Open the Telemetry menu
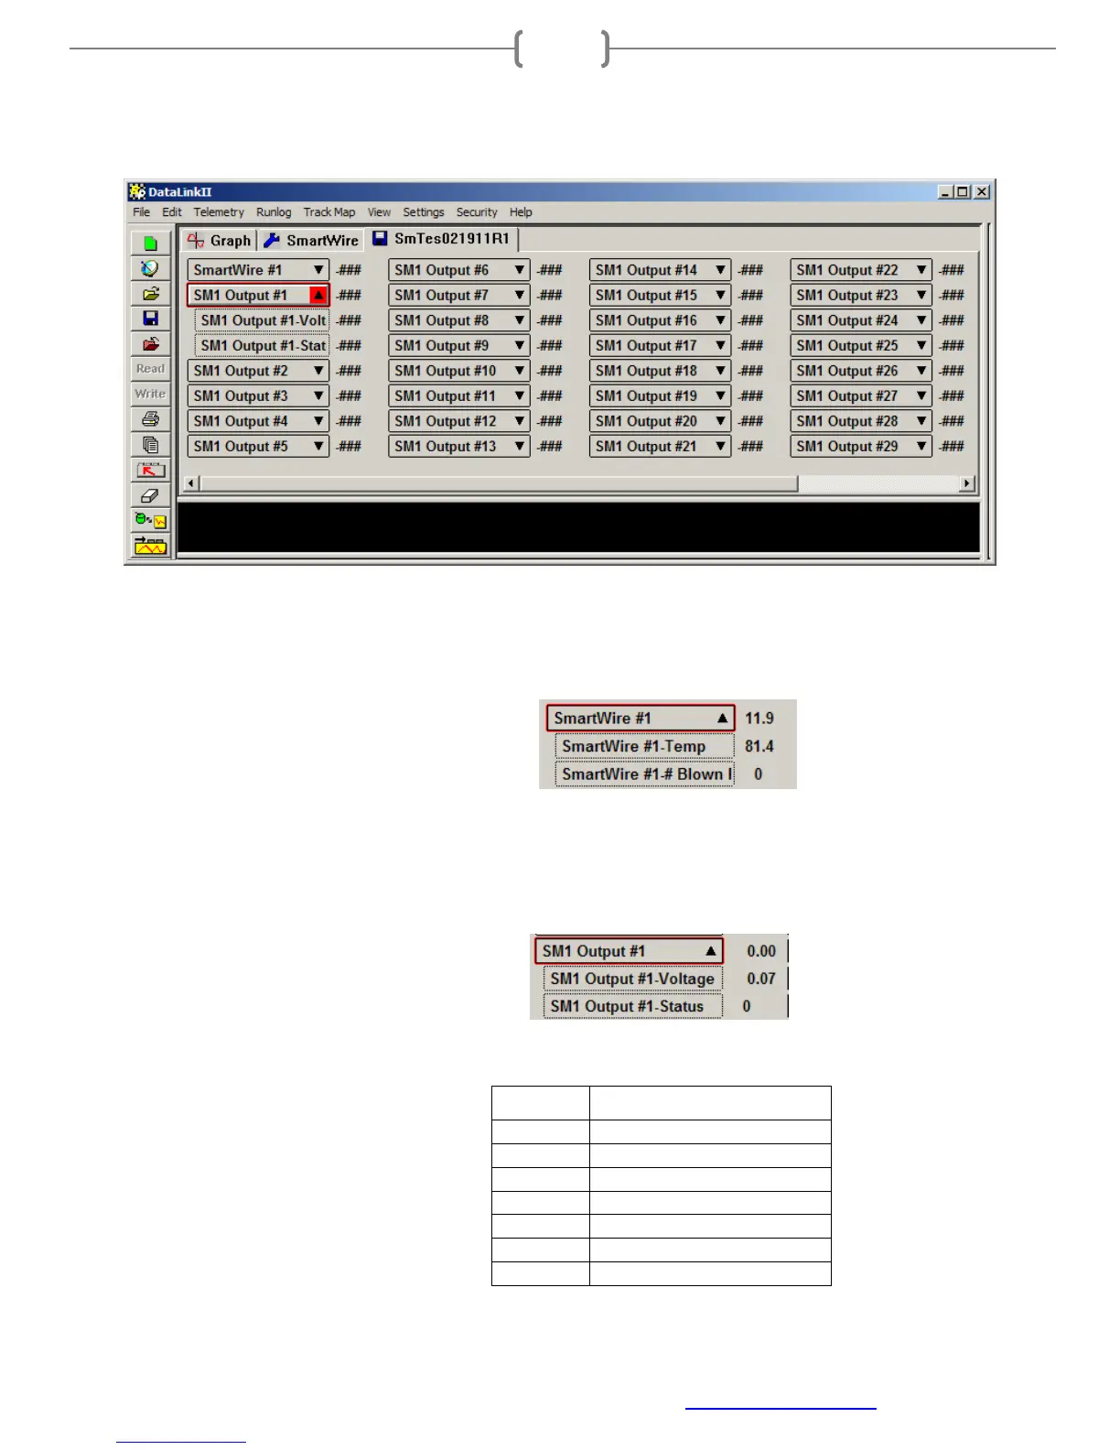 tap(219, 212)
